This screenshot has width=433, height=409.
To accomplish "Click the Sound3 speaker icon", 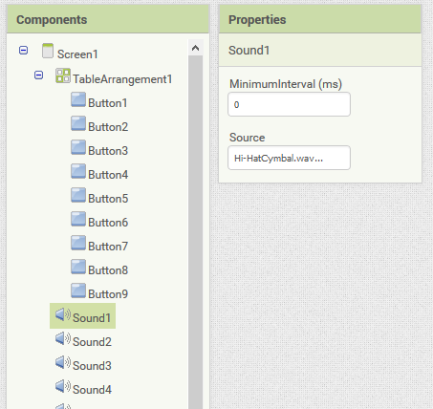I will pos(63,362).
